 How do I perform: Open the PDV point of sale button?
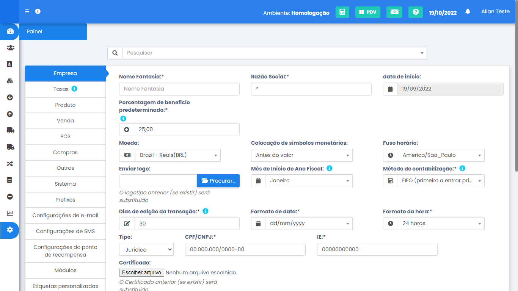(x=367, y=12)
